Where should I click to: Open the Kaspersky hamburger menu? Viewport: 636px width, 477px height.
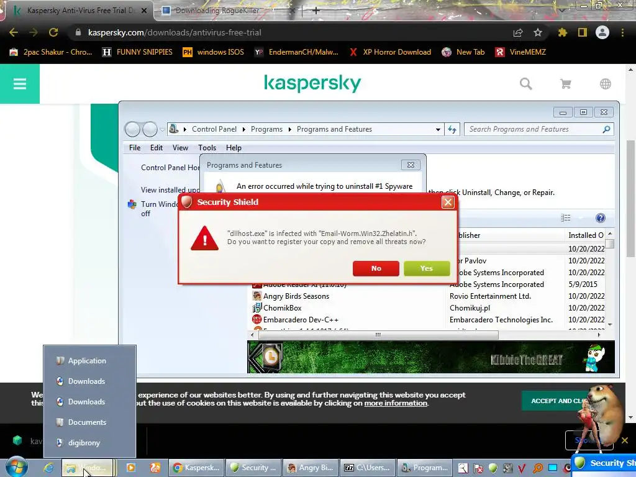tap(19, 84)
